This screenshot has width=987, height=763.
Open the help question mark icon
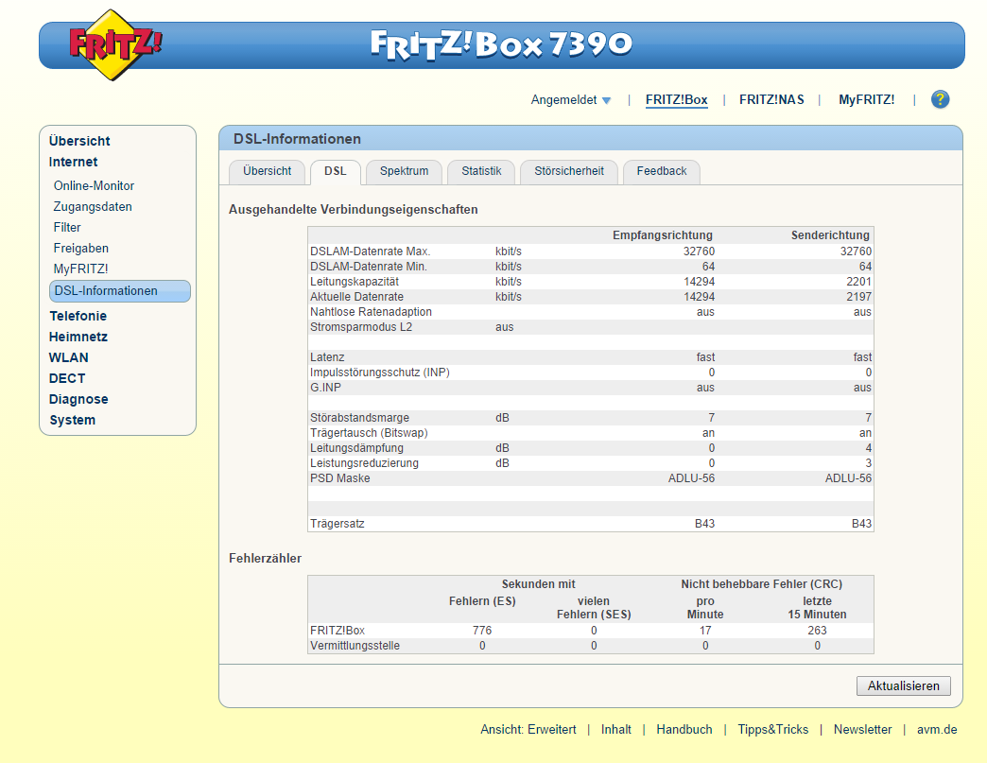pos(940,99)
